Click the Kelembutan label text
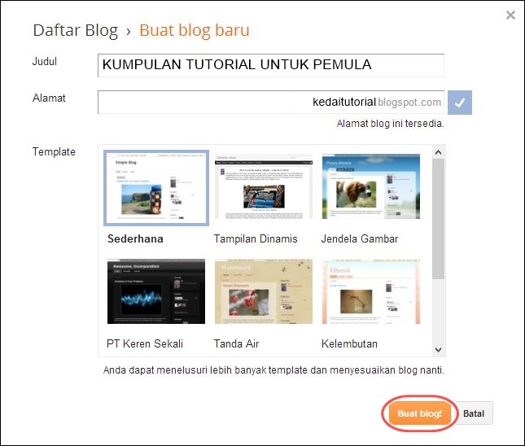Image resolution: width=525 pixels, height=446 pixels. pos(349,343)
